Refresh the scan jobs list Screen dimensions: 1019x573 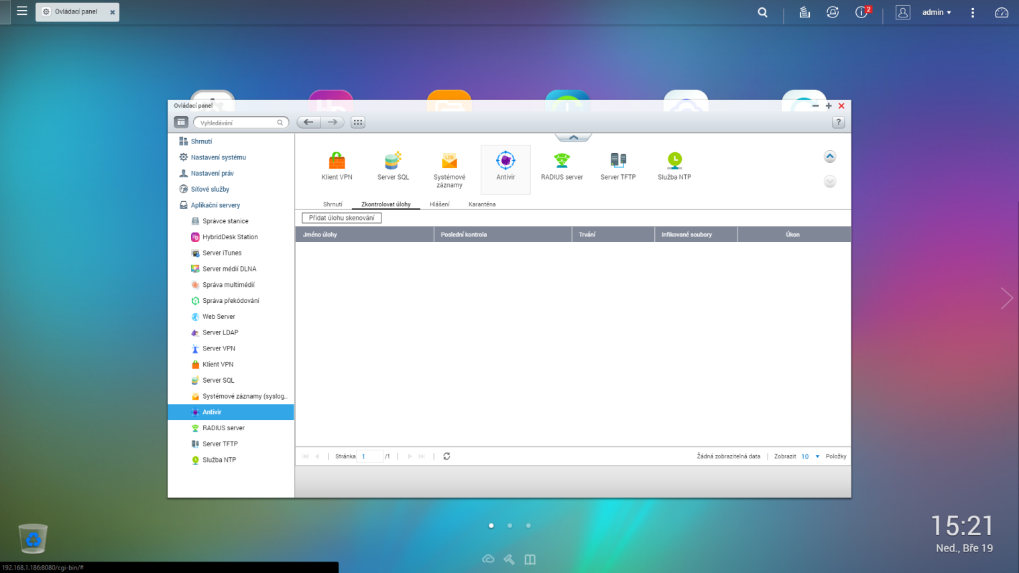(x=446, y=456)
